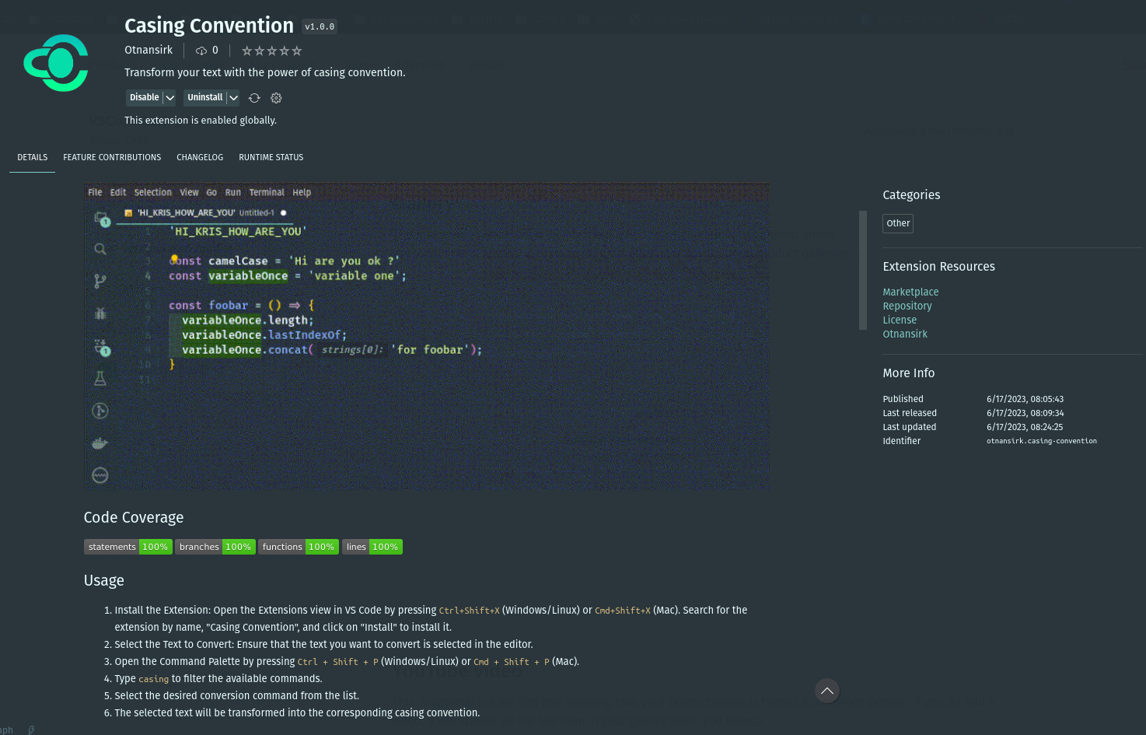1146x735 pixels.
Task: Open the Disable dropdown arrow
Action: [169, 97]
